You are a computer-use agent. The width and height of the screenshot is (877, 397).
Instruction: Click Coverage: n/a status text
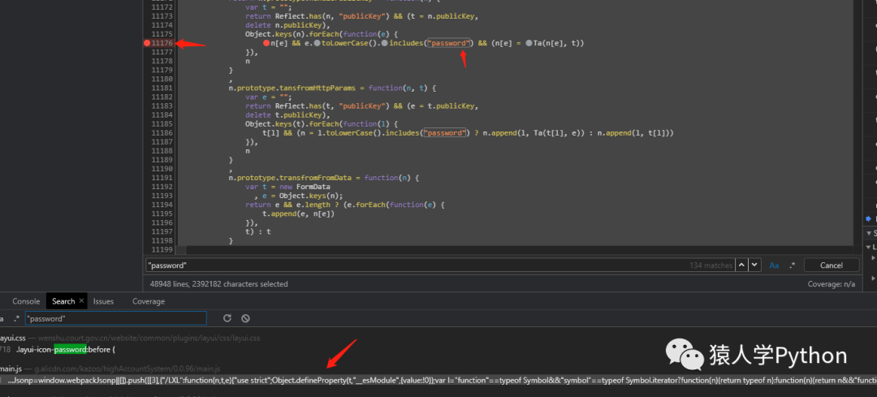pos(832,284)
